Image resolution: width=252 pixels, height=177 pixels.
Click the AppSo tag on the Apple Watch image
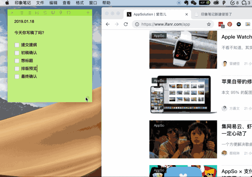pyautogui.click(x=159, y=36)
